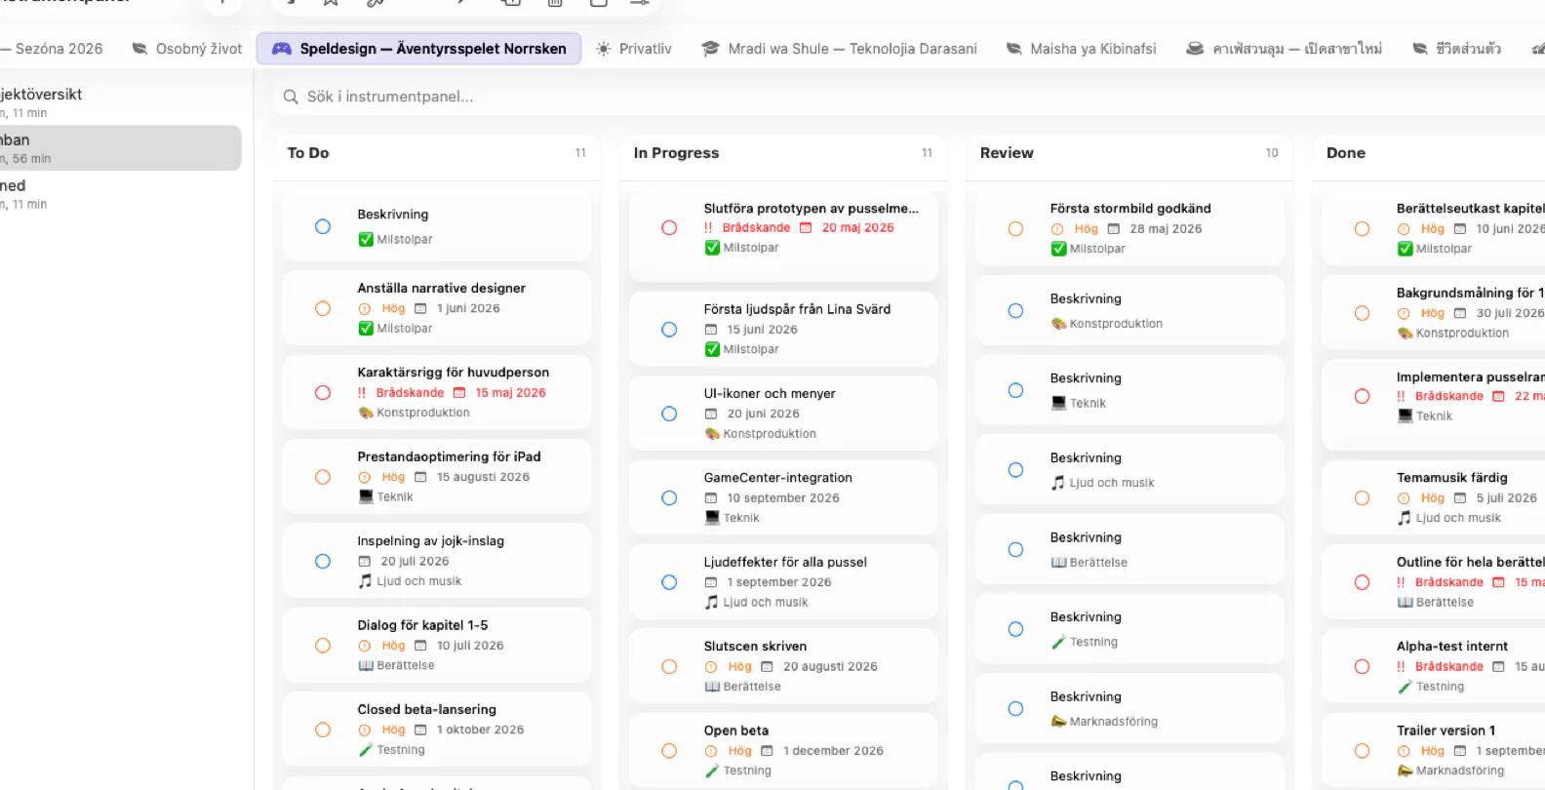The width and height of the screenshot is (1545, 790).
Task: Open the Alpha-test internt card
Action: (1434, 666)
